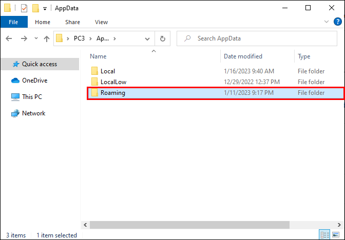Expand the address bar history dropdown
The width and height of the screenshot is (345, 240).
point(147,39)
